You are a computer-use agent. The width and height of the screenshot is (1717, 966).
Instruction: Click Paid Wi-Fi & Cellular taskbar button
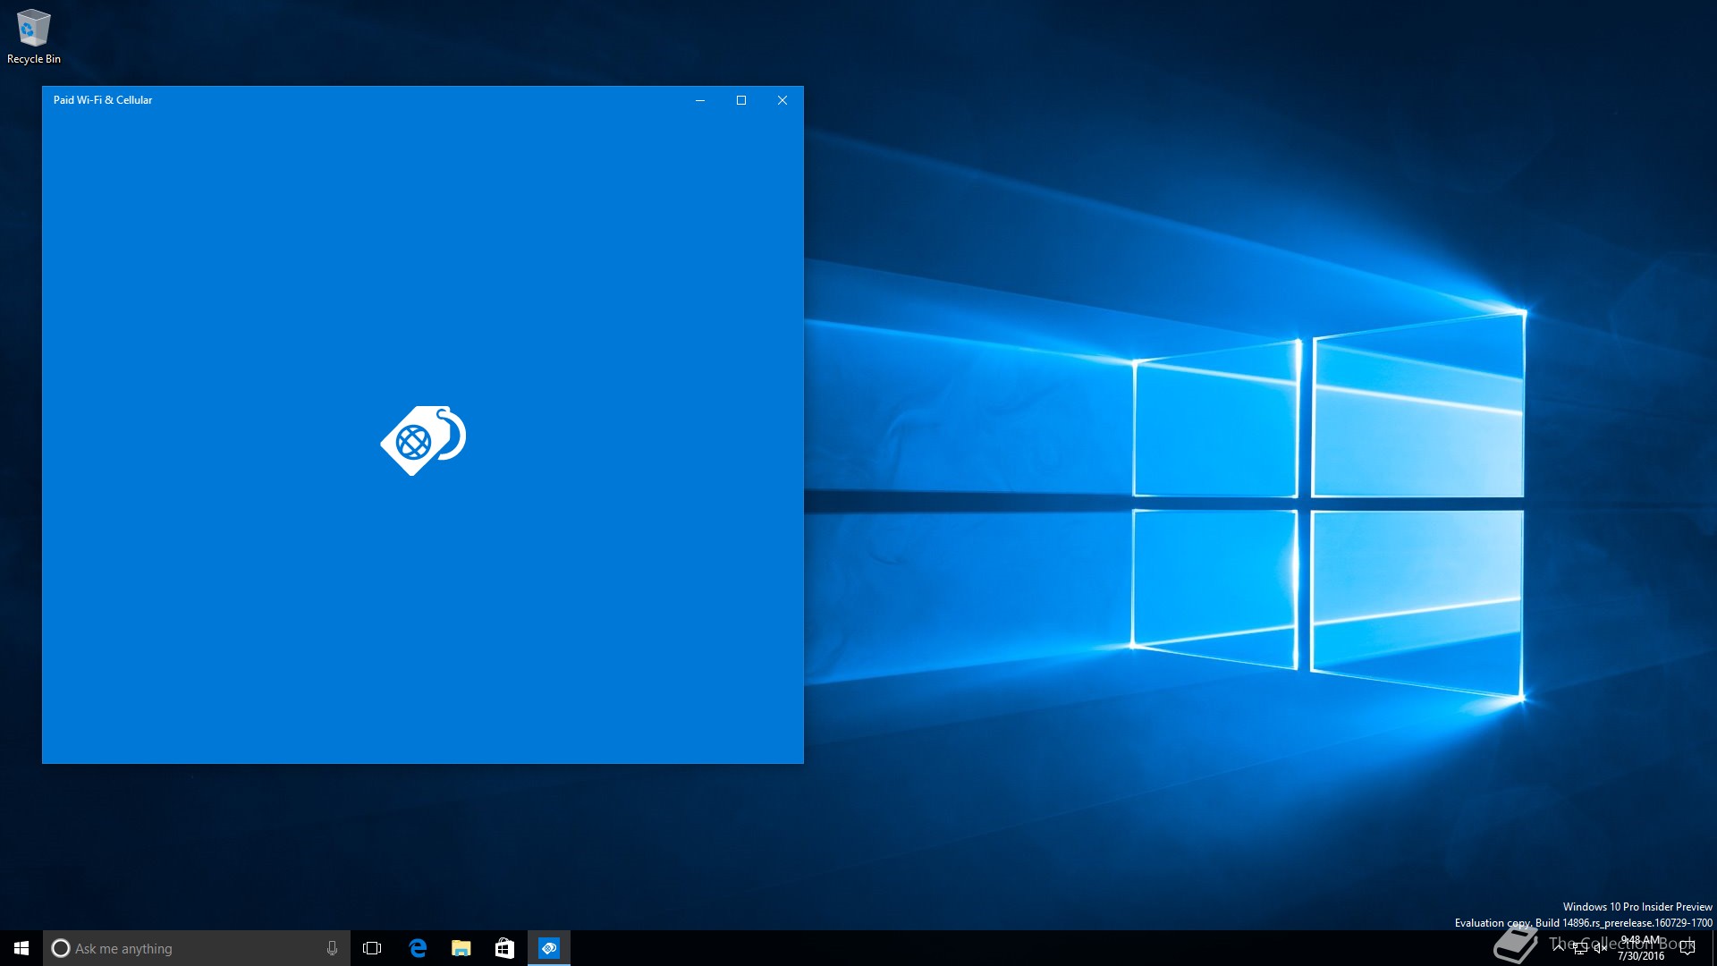pos(549,948)
